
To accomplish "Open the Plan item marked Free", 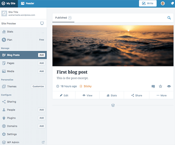I will coord(23,40).
